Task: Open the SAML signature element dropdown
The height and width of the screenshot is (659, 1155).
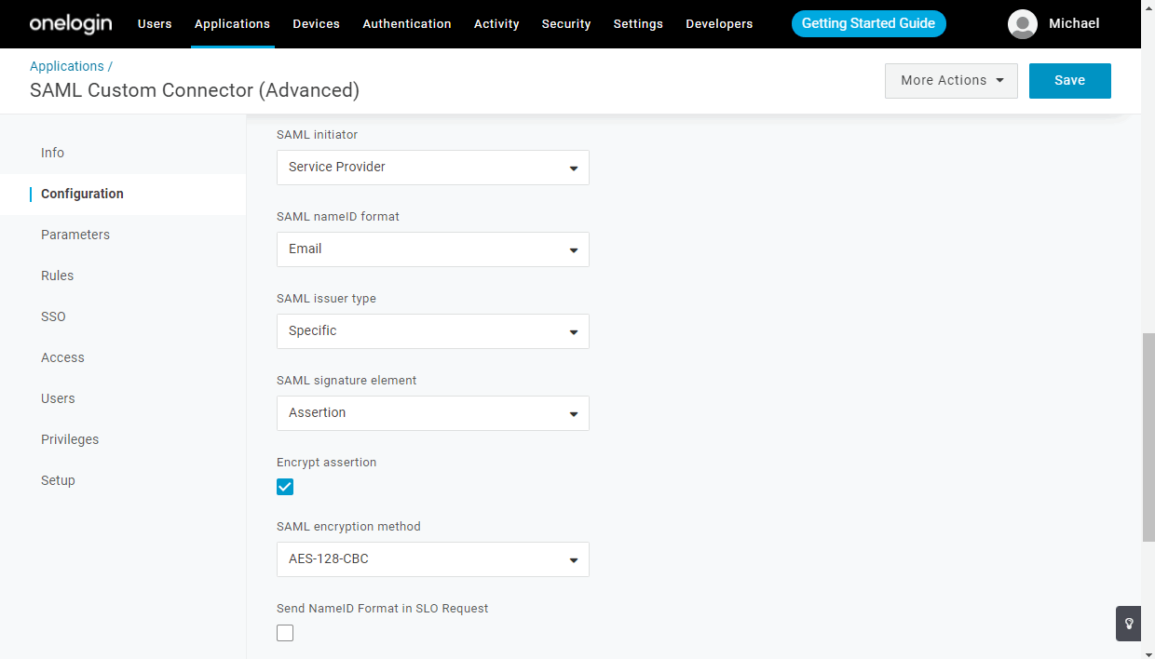Action: (x=432, y=412)
